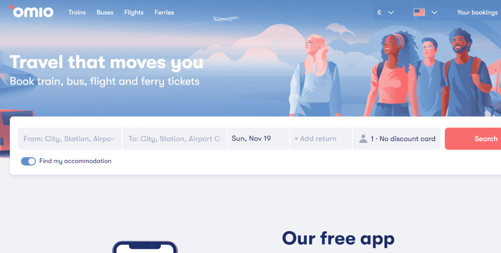Viewport: 501px width, 253px height.
Task: Click the US flag language icon
Action: 419,12
